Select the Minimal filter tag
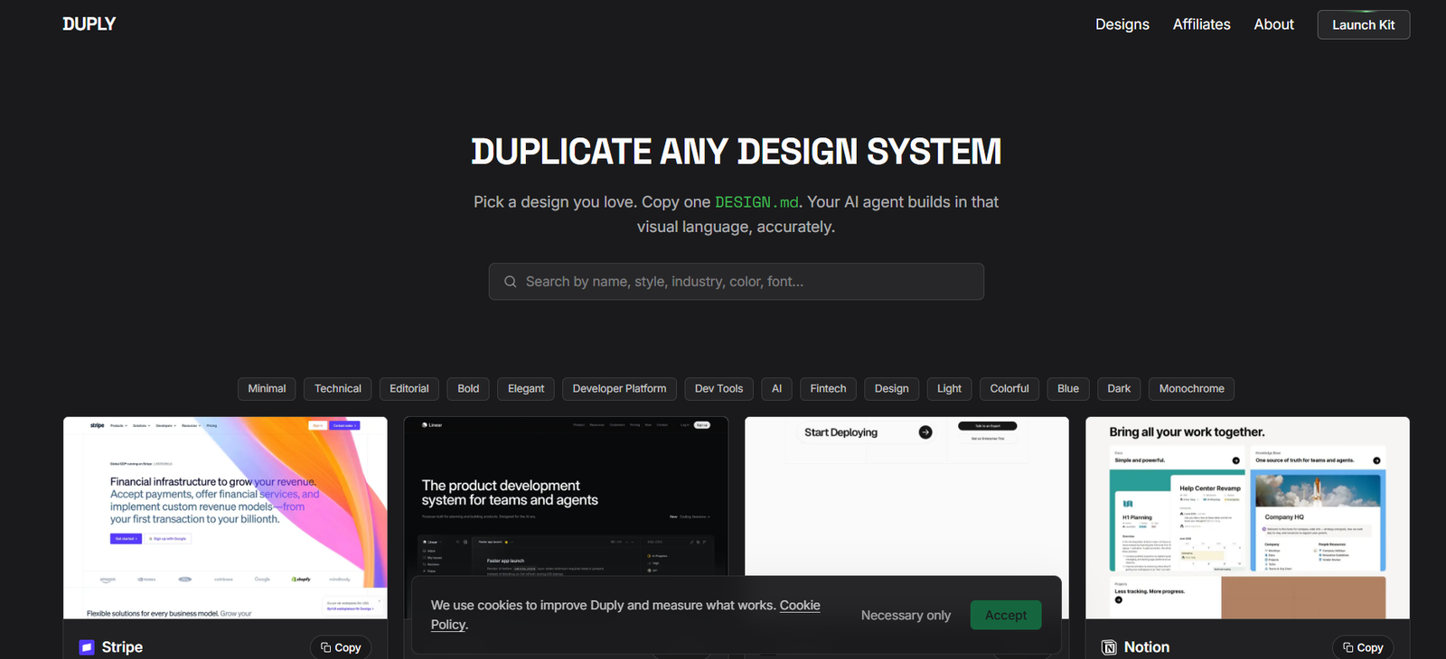Screen dimensions: 1446x659 [267, 389]
